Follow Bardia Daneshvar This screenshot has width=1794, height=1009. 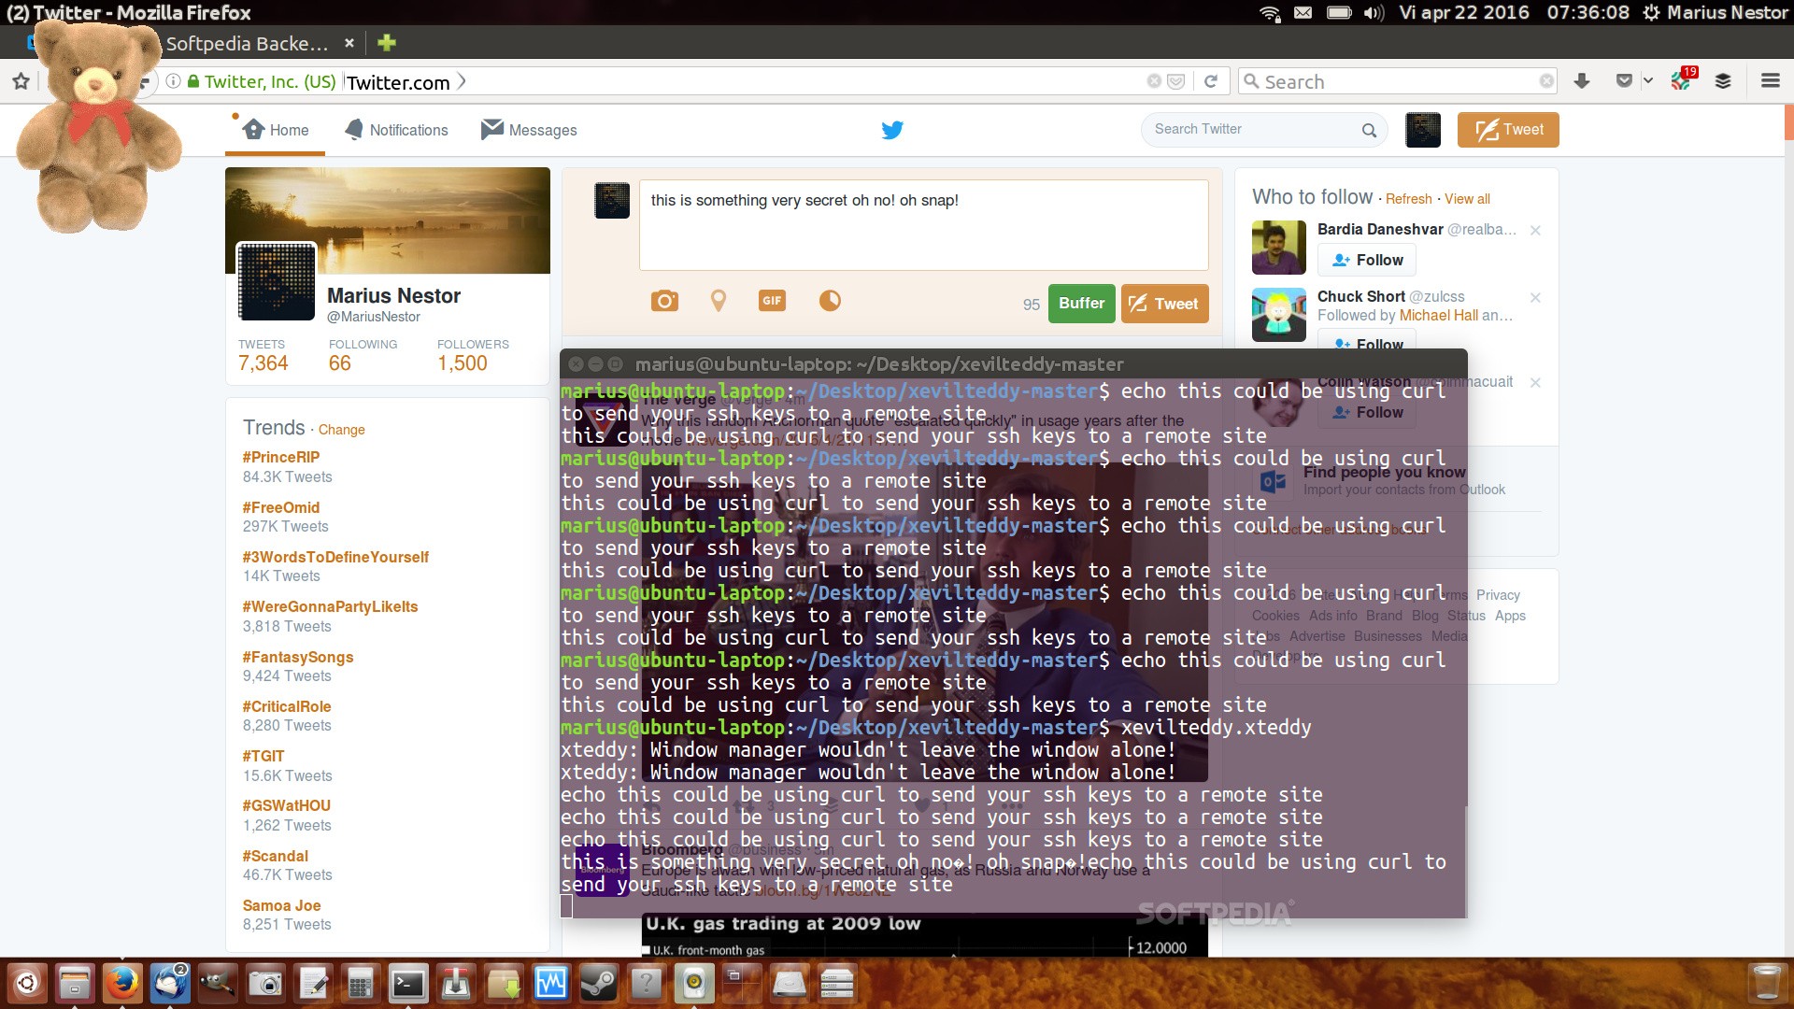pyautogui.click(x=1367, y=260)
